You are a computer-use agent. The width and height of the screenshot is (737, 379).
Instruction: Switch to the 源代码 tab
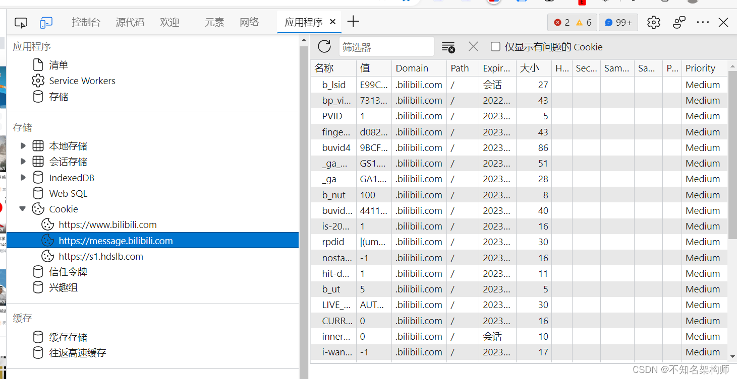click(130, 22)
